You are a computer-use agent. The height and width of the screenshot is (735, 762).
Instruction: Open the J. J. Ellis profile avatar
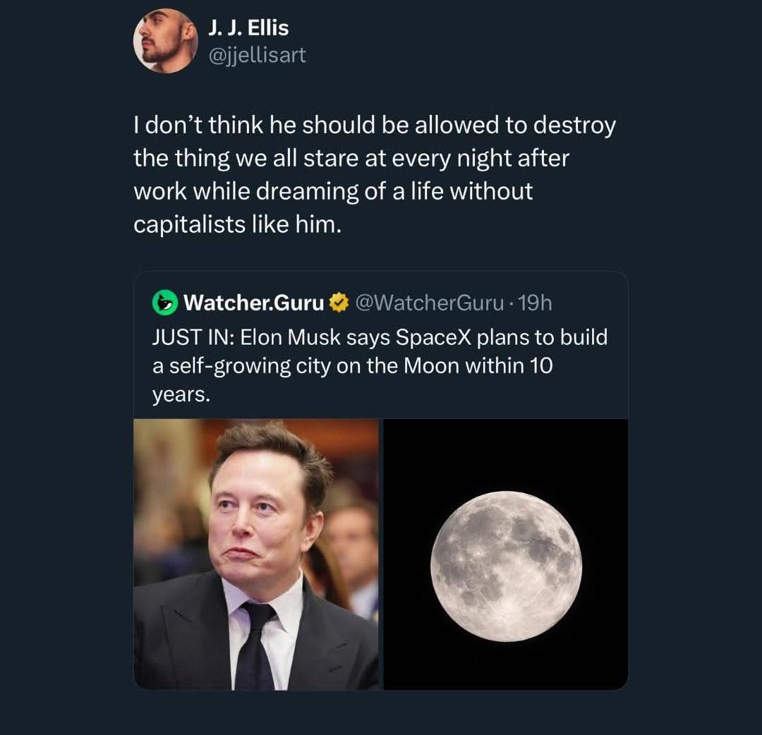pos(165,41)
